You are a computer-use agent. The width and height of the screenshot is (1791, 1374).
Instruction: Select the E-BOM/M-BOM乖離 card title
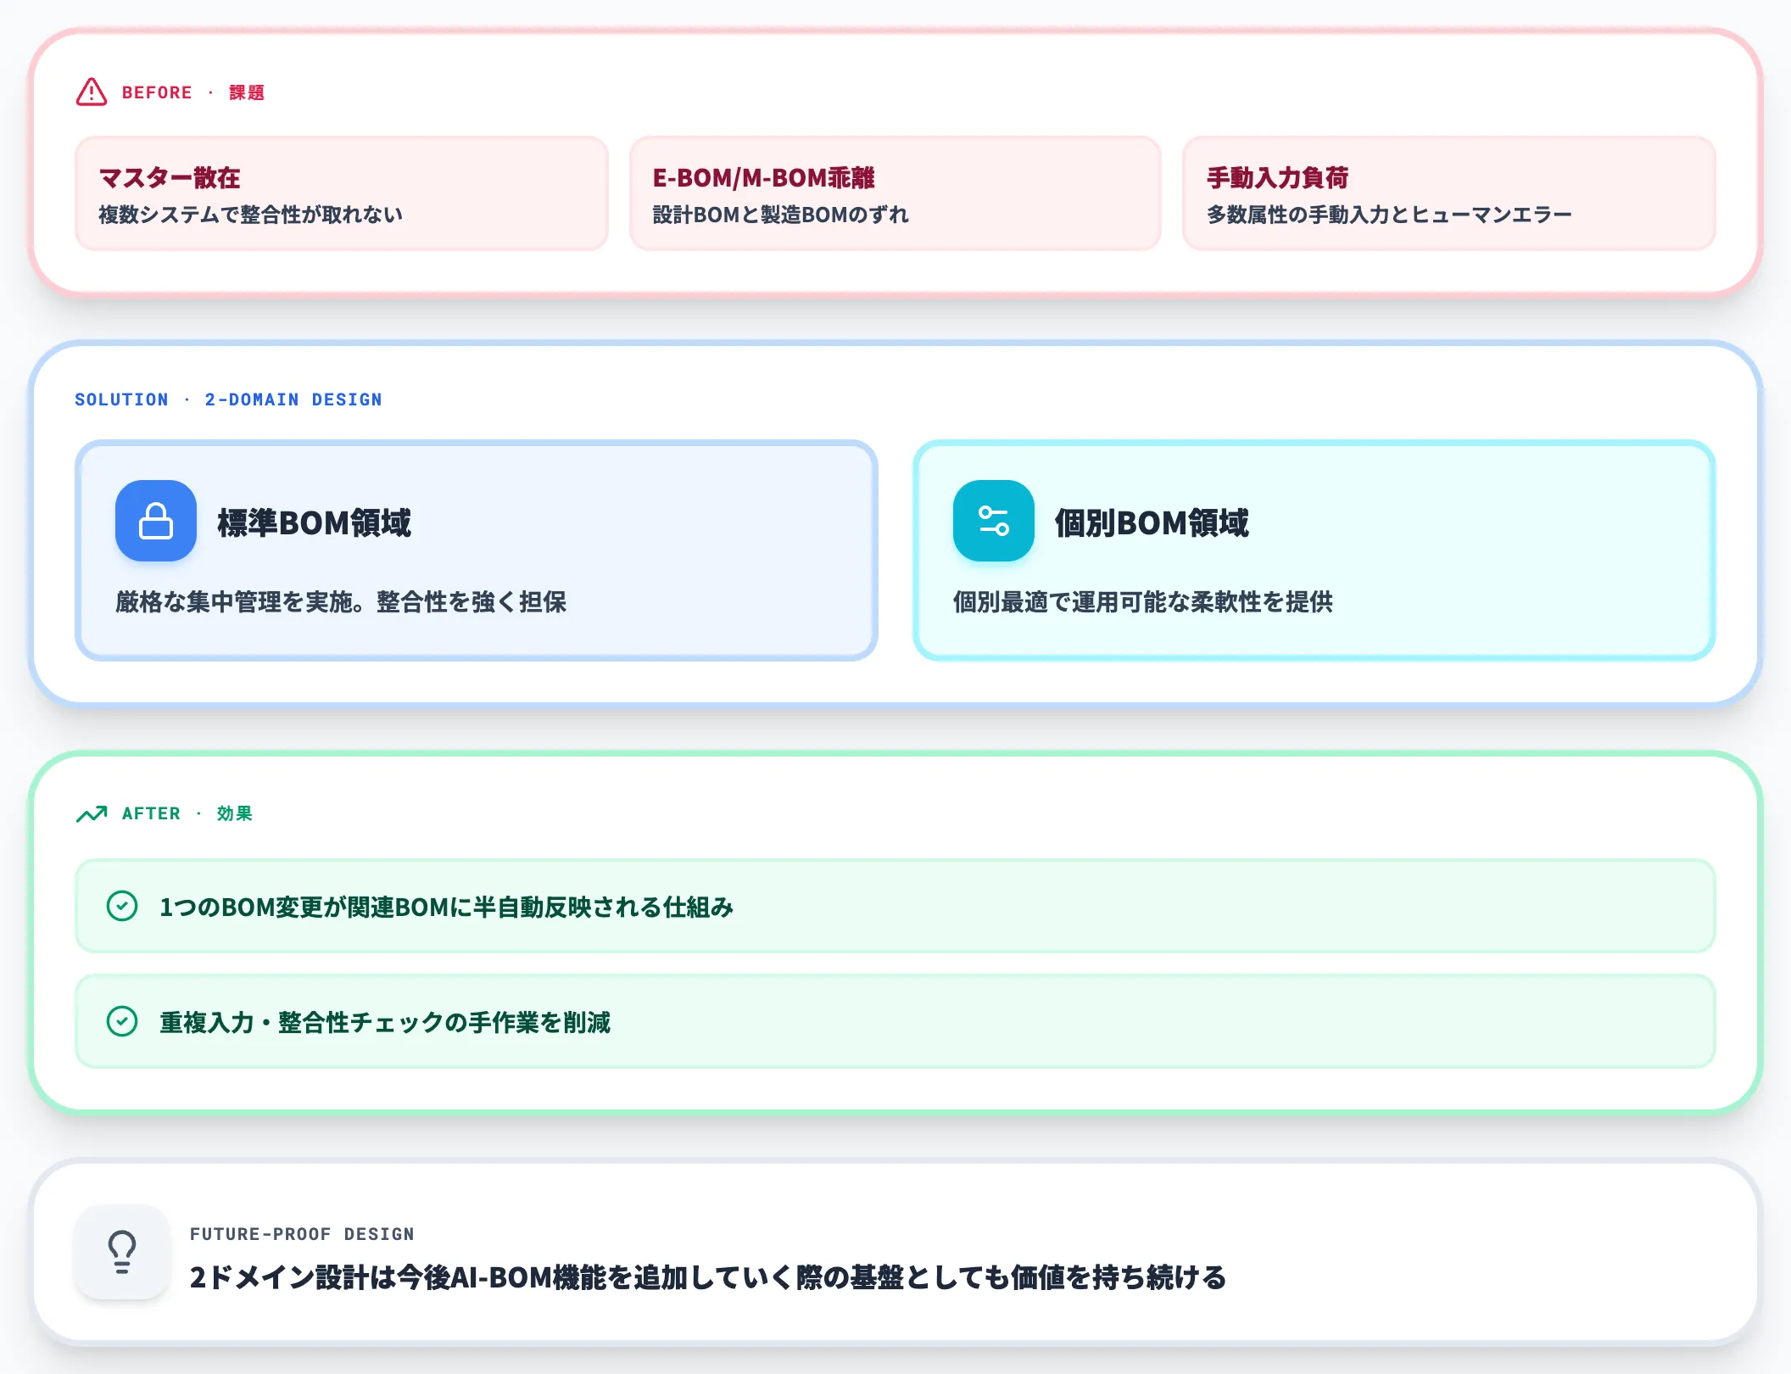point(763,178)
